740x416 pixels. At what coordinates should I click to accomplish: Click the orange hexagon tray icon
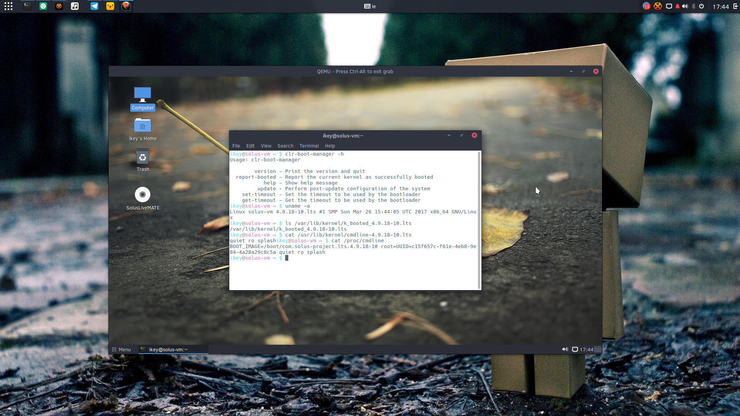click(658, 6)
